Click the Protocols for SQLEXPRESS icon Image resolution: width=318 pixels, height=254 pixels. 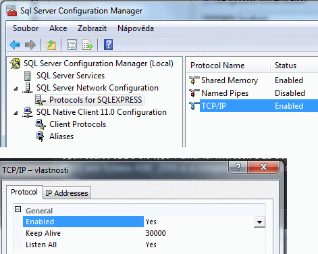(41, 100)
